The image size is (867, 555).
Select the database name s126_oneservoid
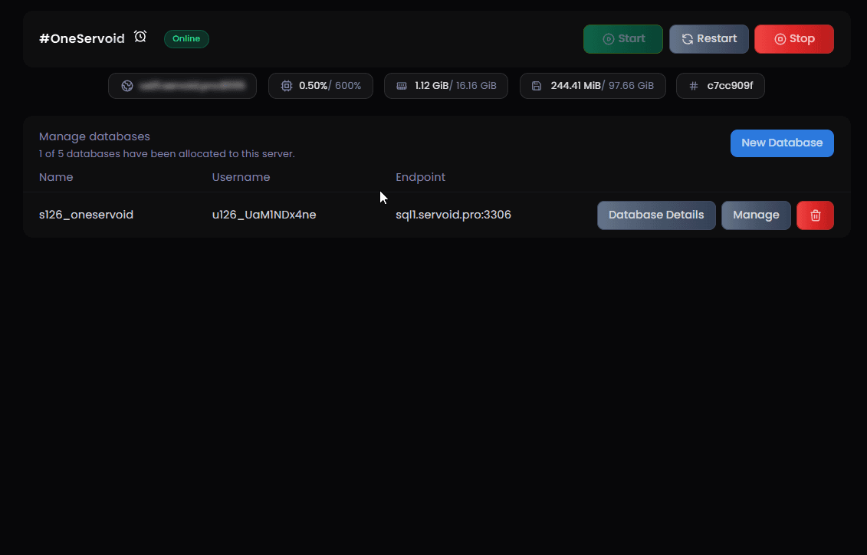(86, 215)
